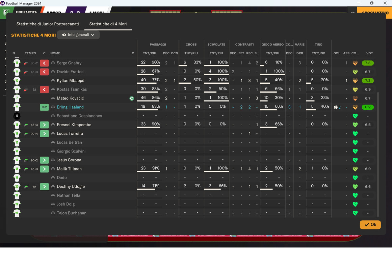Click Haaland's 8.2 rating badge

tap(367, 107)
